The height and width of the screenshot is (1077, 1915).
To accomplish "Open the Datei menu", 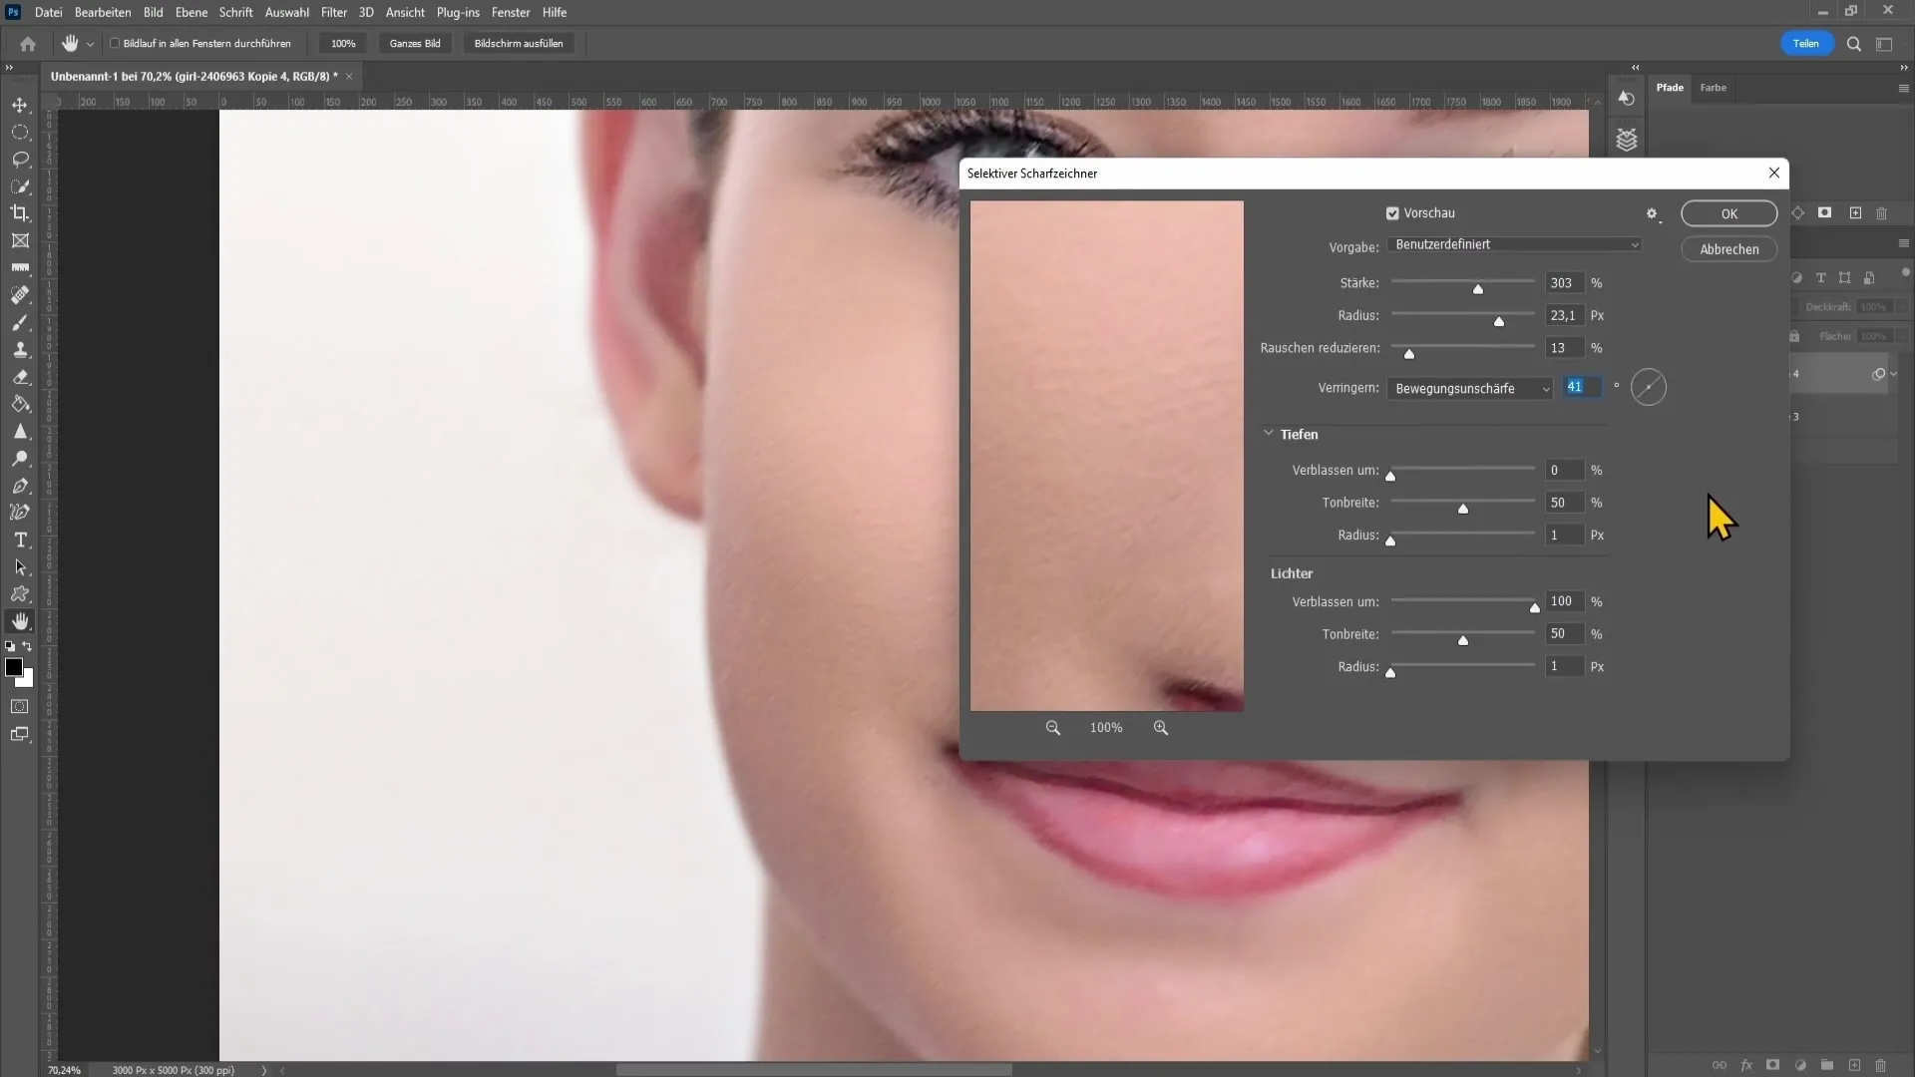I will (x=48, y=12).
